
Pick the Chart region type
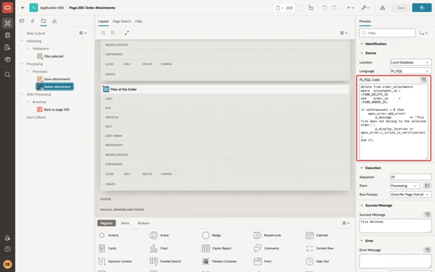coord(159,248)
